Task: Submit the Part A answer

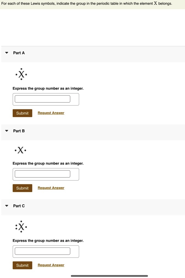Action: pos(22,113)
